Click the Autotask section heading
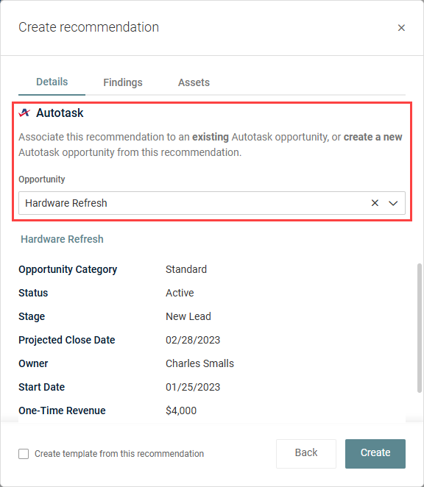This screenshot has height=487, width=424. 60,113
